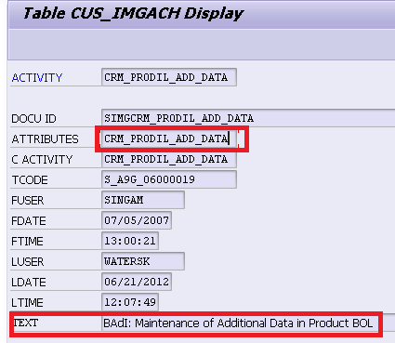Click the ATTRIBUTES label
This screenshot has height=343, width=395.
coord(45,139)
